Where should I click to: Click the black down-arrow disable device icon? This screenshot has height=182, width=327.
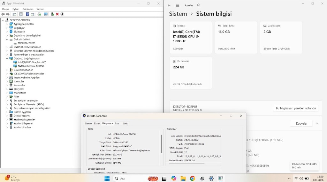62,14
